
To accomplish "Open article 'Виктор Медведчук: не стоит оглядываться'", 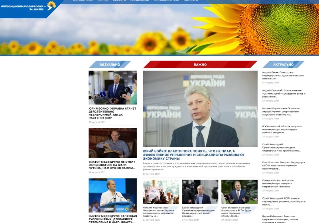I will click(x=112, y=165).
